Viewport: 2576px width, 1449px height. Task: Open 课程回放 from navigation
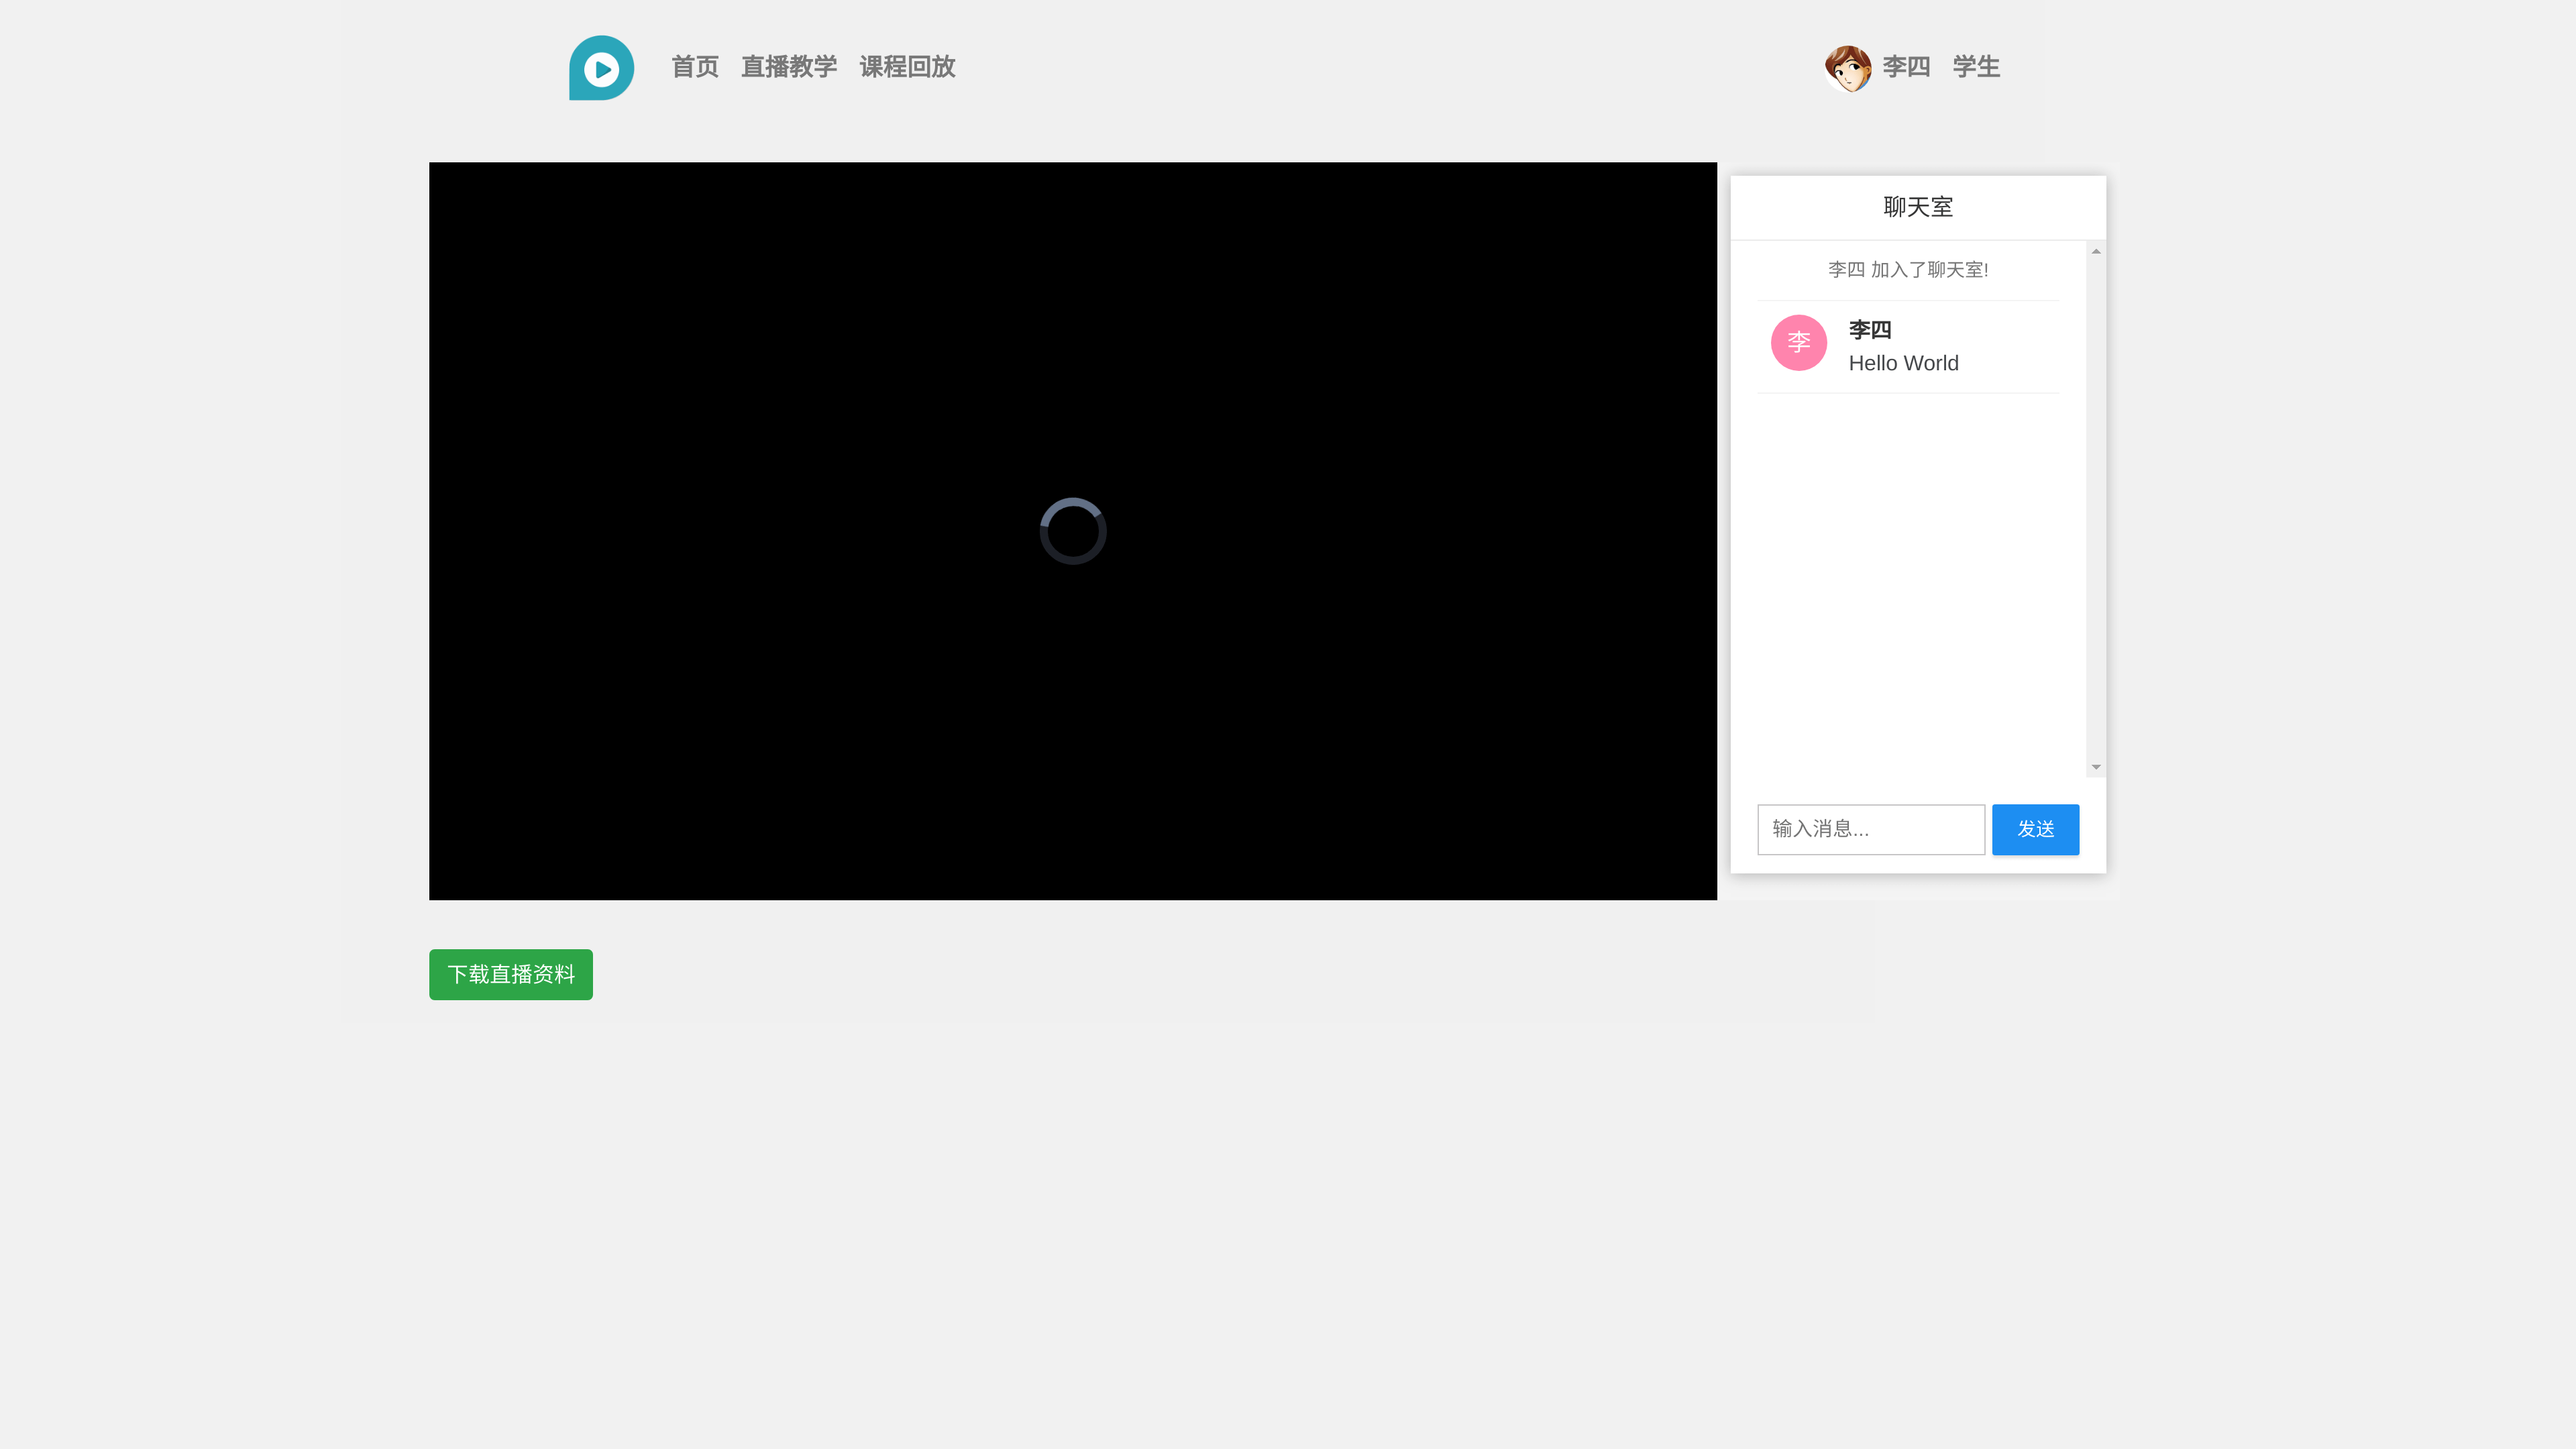click(x=907, y=67)
